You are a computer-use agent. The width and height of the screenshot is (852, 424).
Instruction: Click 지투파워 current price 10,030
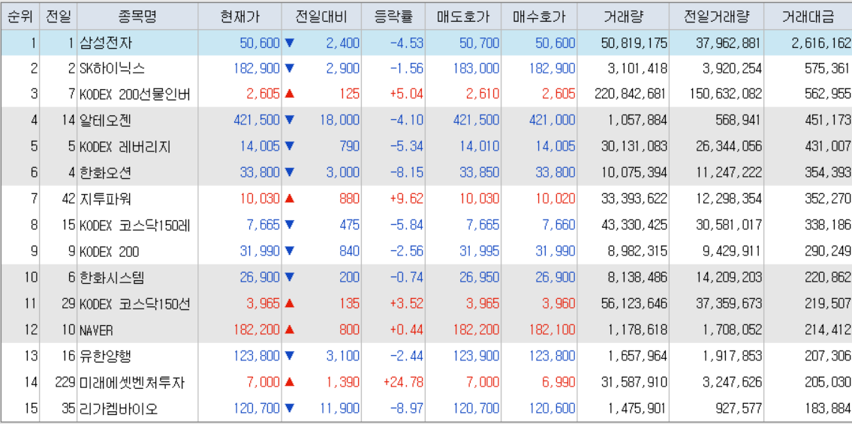point(260,199)
